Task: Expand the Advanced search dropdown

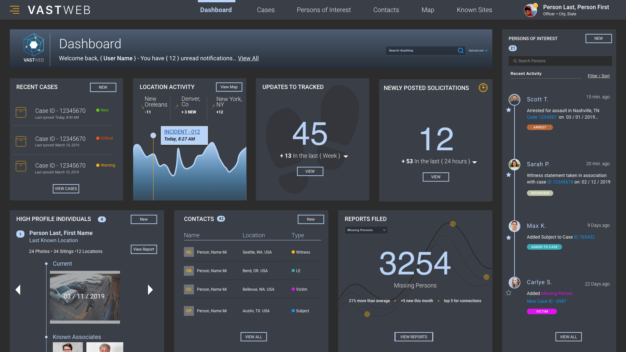Action: point(478,51)
